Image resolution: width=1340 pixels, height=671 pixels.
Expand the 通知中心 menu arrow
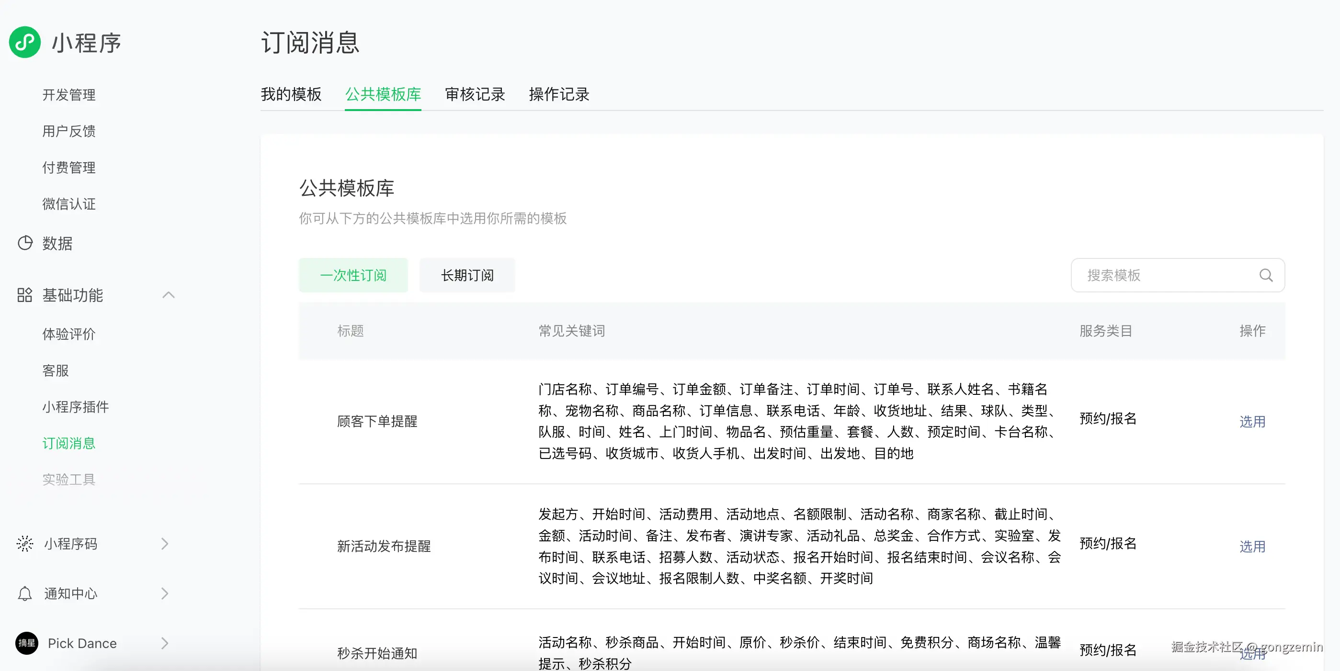165,593
